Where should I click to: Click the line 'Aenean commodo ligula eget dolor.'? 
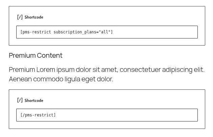[x=61, y=79]
